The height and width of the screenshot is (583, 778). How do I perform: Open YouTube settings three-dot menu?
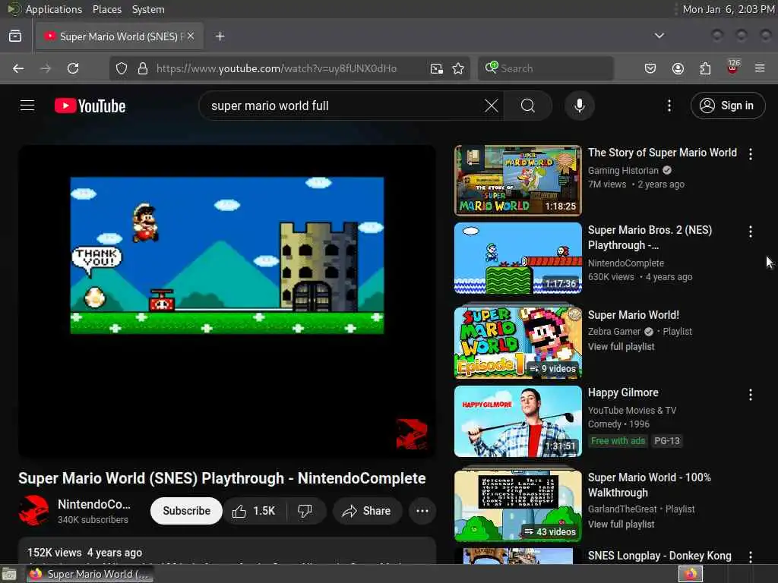point(669,106)
